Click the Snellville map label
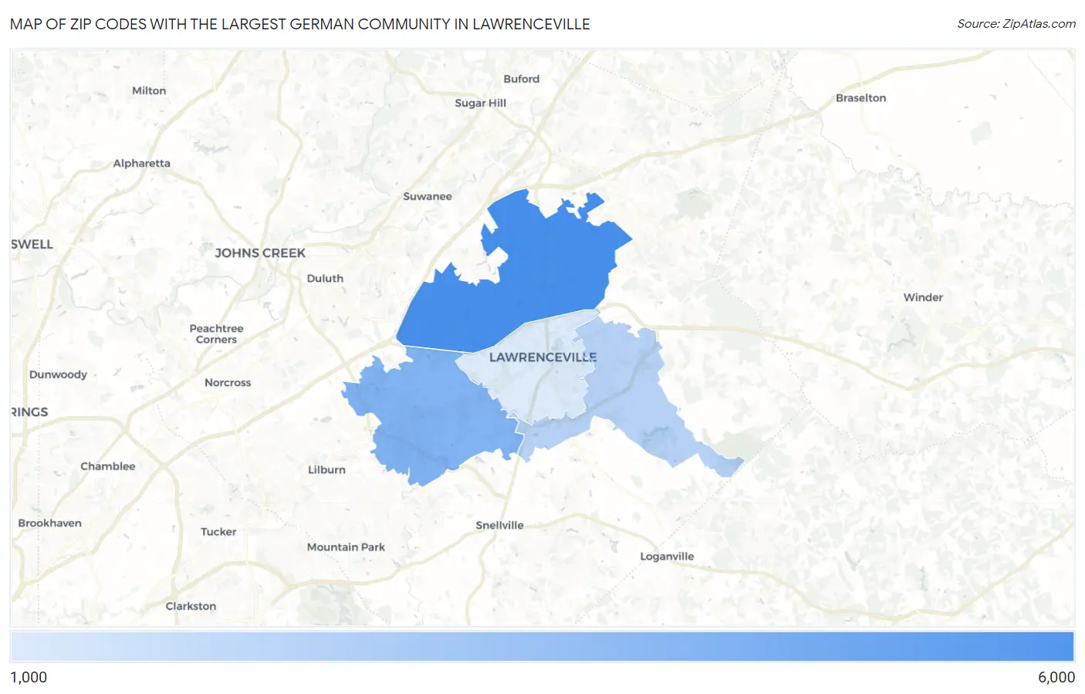1085x694 pixels. click(499, 525)
